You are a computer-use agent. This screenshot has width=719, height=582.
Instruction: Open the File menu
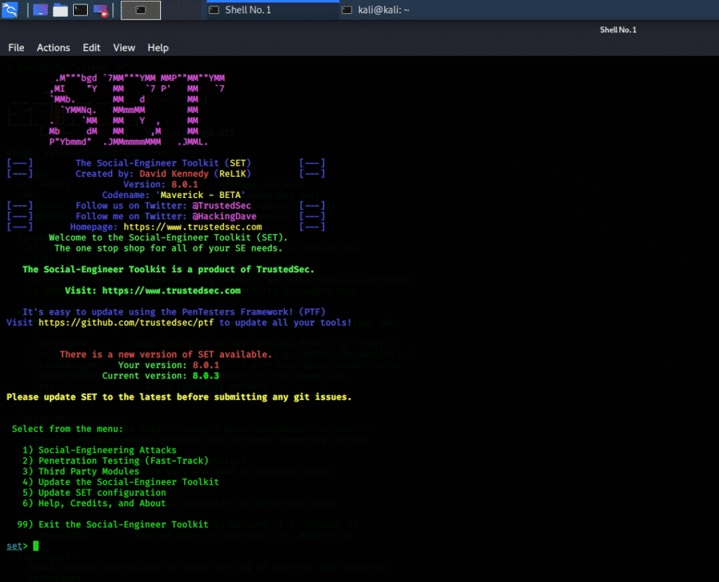tap(16, 48)
